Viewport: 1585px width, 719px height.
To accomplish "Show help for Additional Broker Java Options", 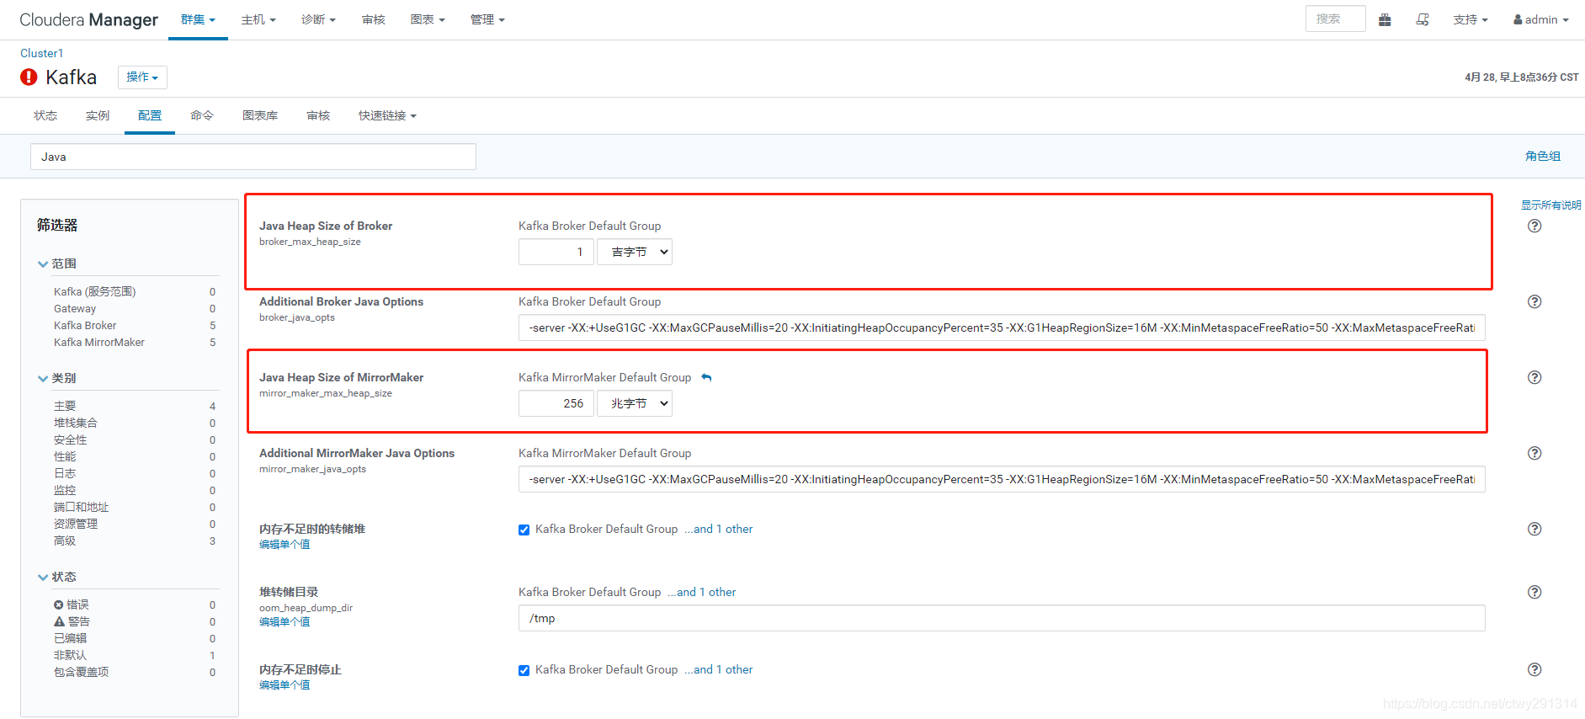I will click(x=1534, y=301).
